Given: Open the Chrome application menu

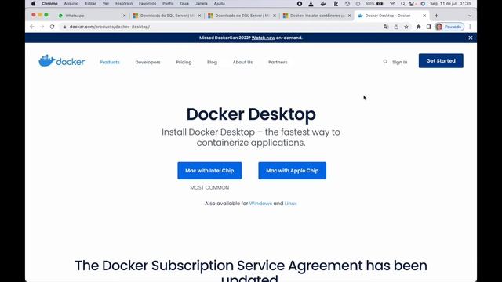Looking at the screenshot, I should pyautogui.click(x=49, y=4).
